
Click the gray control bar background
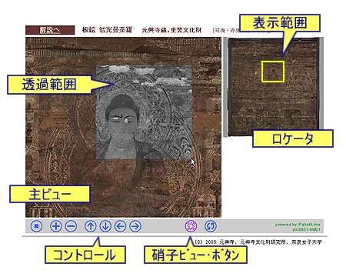(x=164, y=226)
